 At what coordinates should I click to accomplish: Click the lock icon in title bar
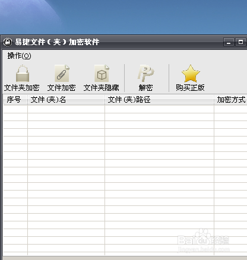point(8,42)
